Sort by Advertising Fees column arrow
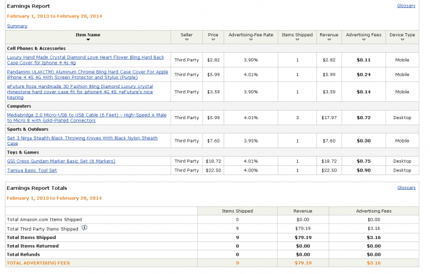The image size is (430, 274). [x=364, y=40]
